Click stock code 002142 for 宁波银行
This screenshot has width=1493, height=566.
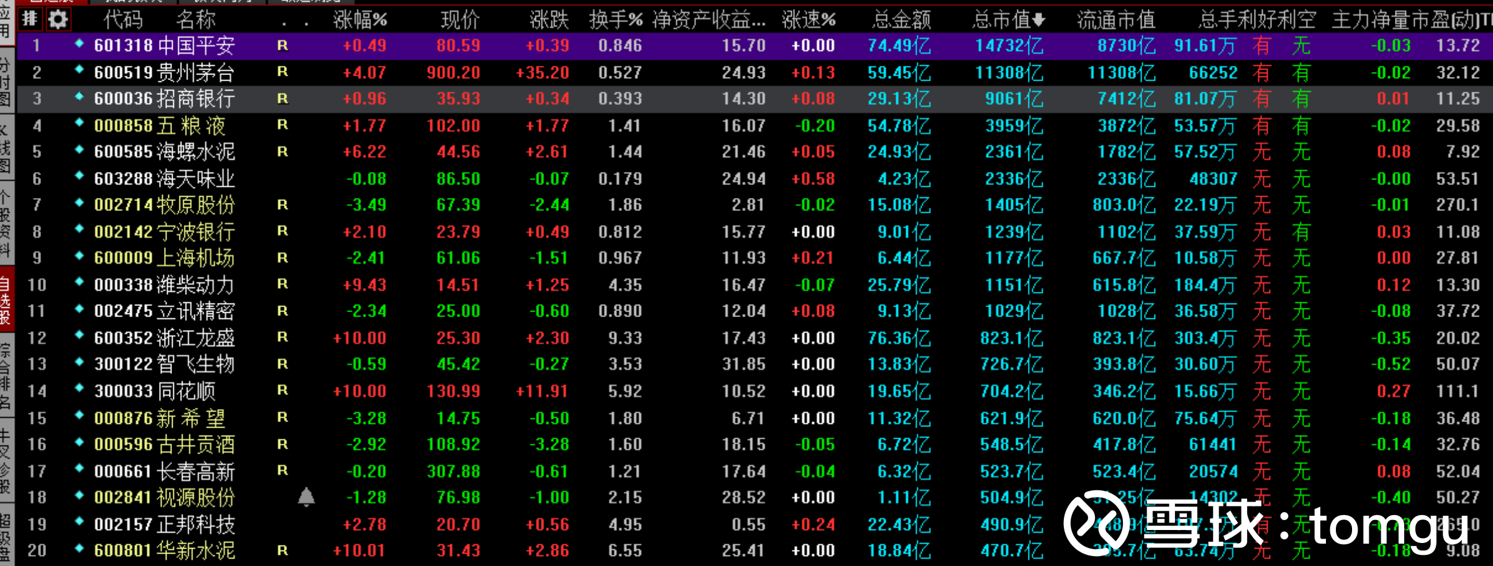pyautogui.click(x=124, y=231)
